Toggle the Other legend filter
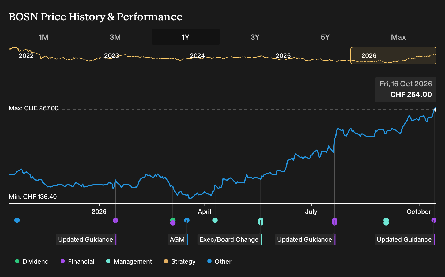The width and height of the screenshot is (445, 277). point(219,261)
